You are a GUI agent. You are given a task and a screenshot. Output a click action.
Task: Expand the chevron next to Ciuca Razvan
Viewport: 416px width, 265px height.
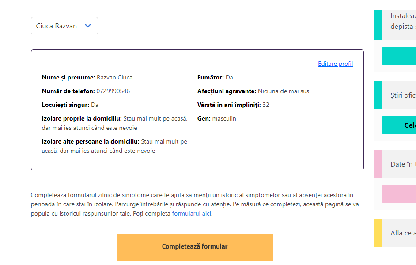click(87, 26)
